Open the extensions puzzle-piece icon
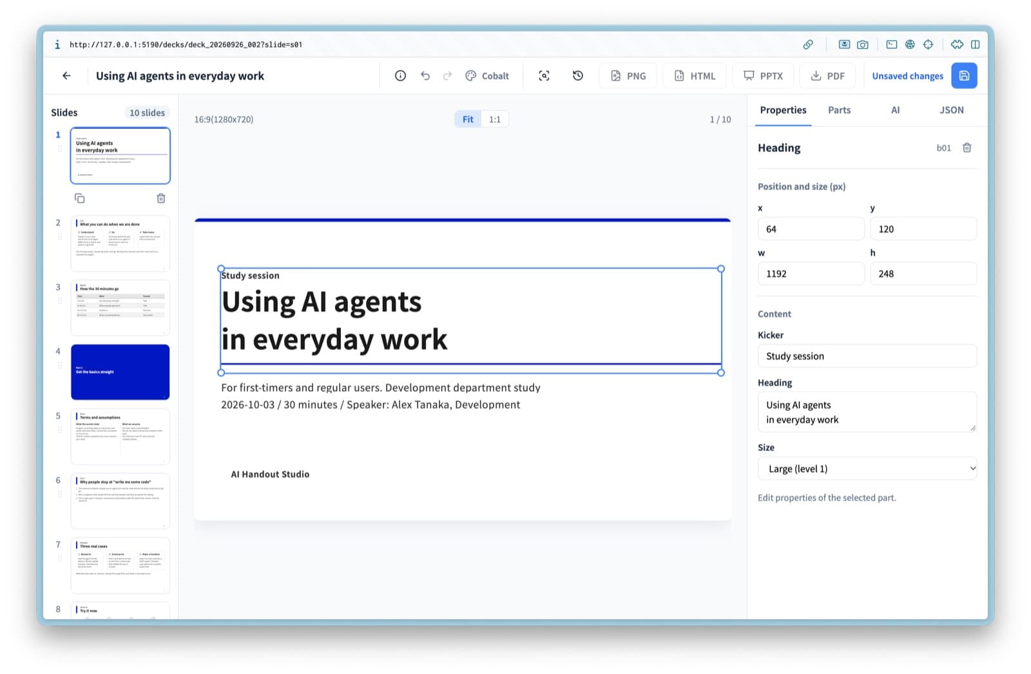Image resolution: width=1031 pixels, height=674 pixels. [957, 44]
